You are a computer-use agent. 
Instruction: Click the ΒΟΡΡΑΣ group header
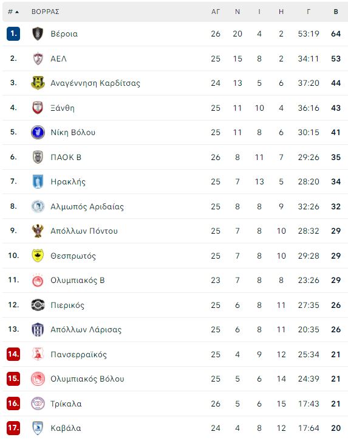(45, 12)
